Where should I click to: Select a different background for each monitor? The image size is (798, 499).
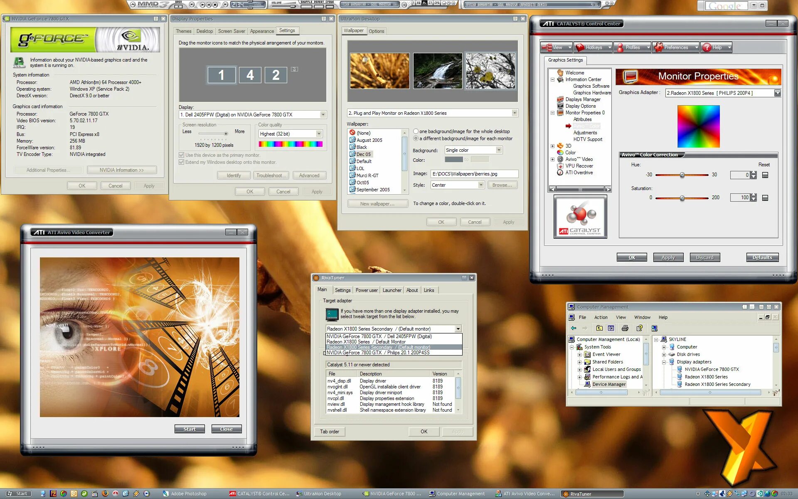pos(416,138)
